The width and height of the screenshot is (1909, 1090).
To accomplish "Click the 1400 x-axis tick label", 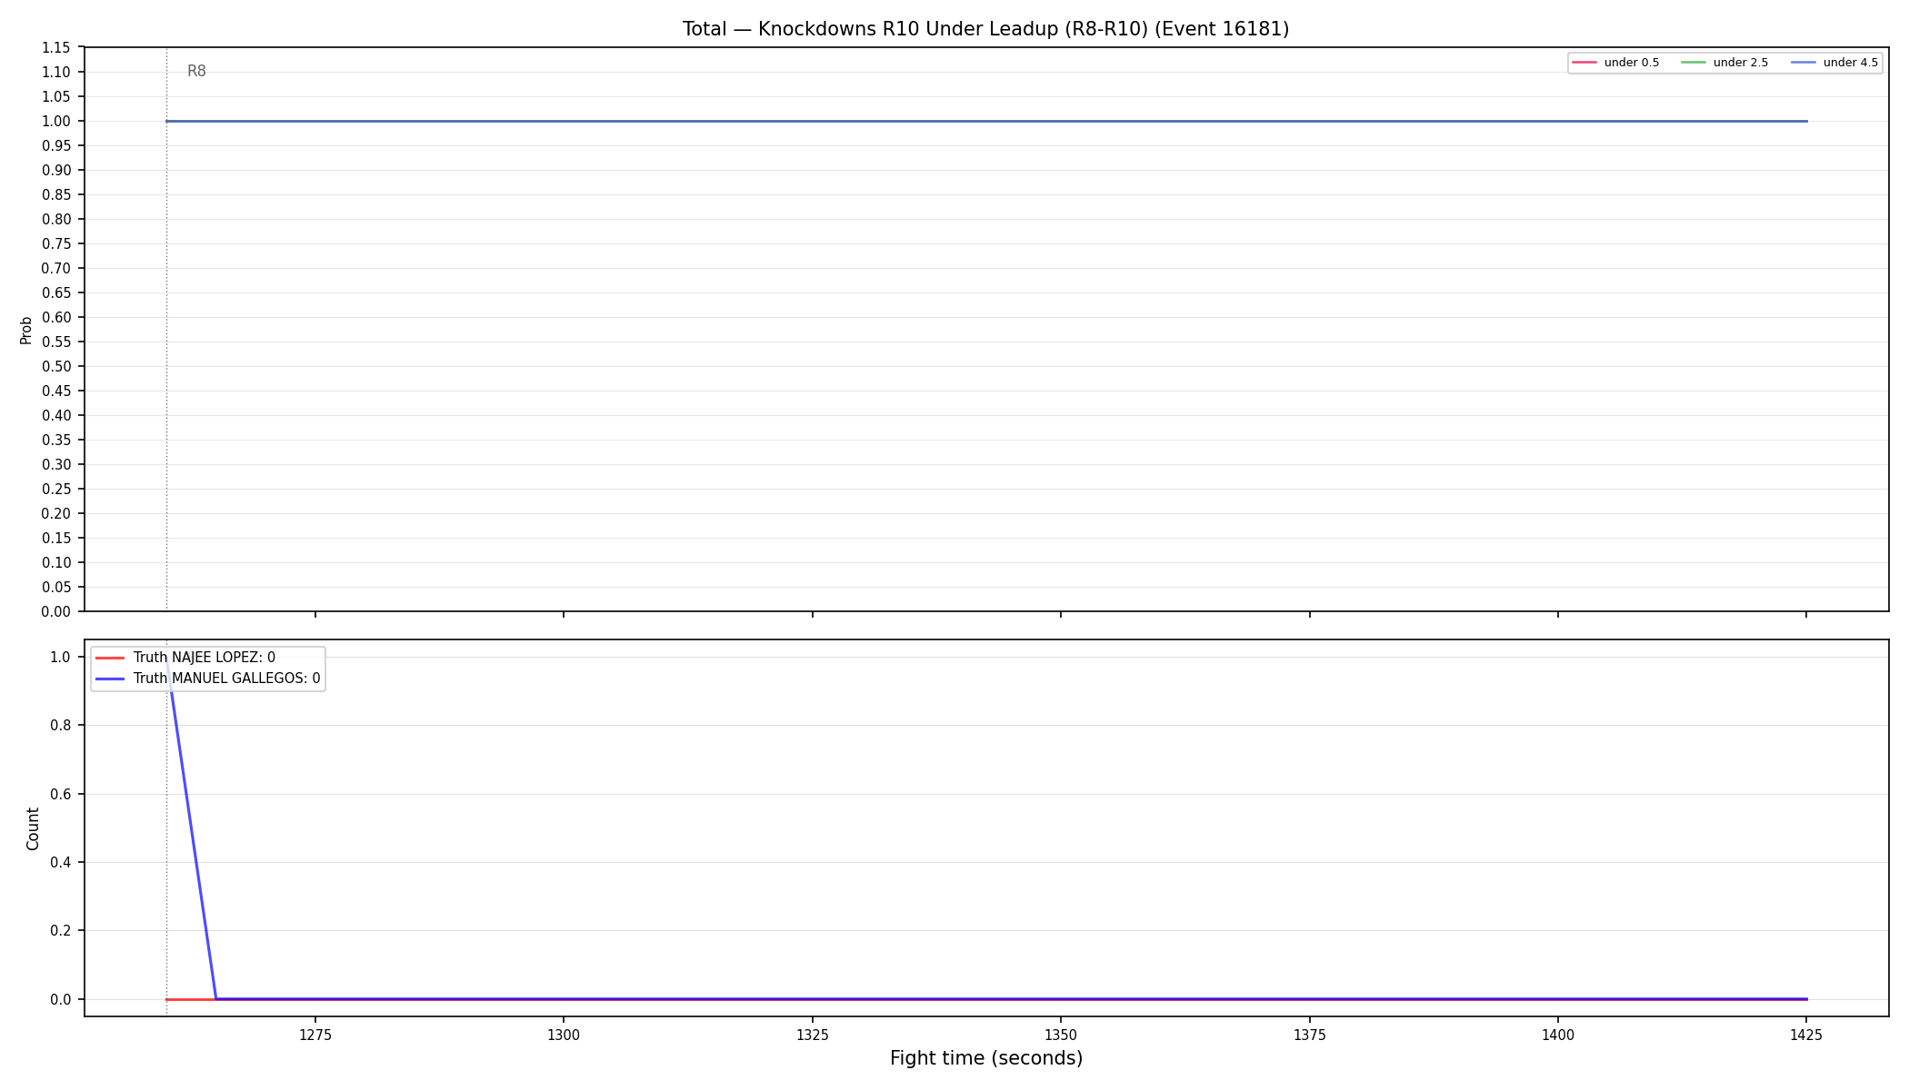I will (1558, 1035).
